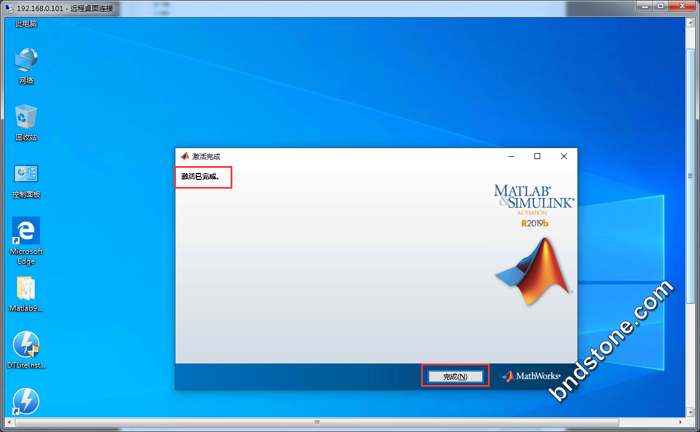Image resolution: width=700 pixels, height=432 pixels.
Task: Click the vertical scrollbar up arrow
Action: pyautogui.click(x=690, y=23)
